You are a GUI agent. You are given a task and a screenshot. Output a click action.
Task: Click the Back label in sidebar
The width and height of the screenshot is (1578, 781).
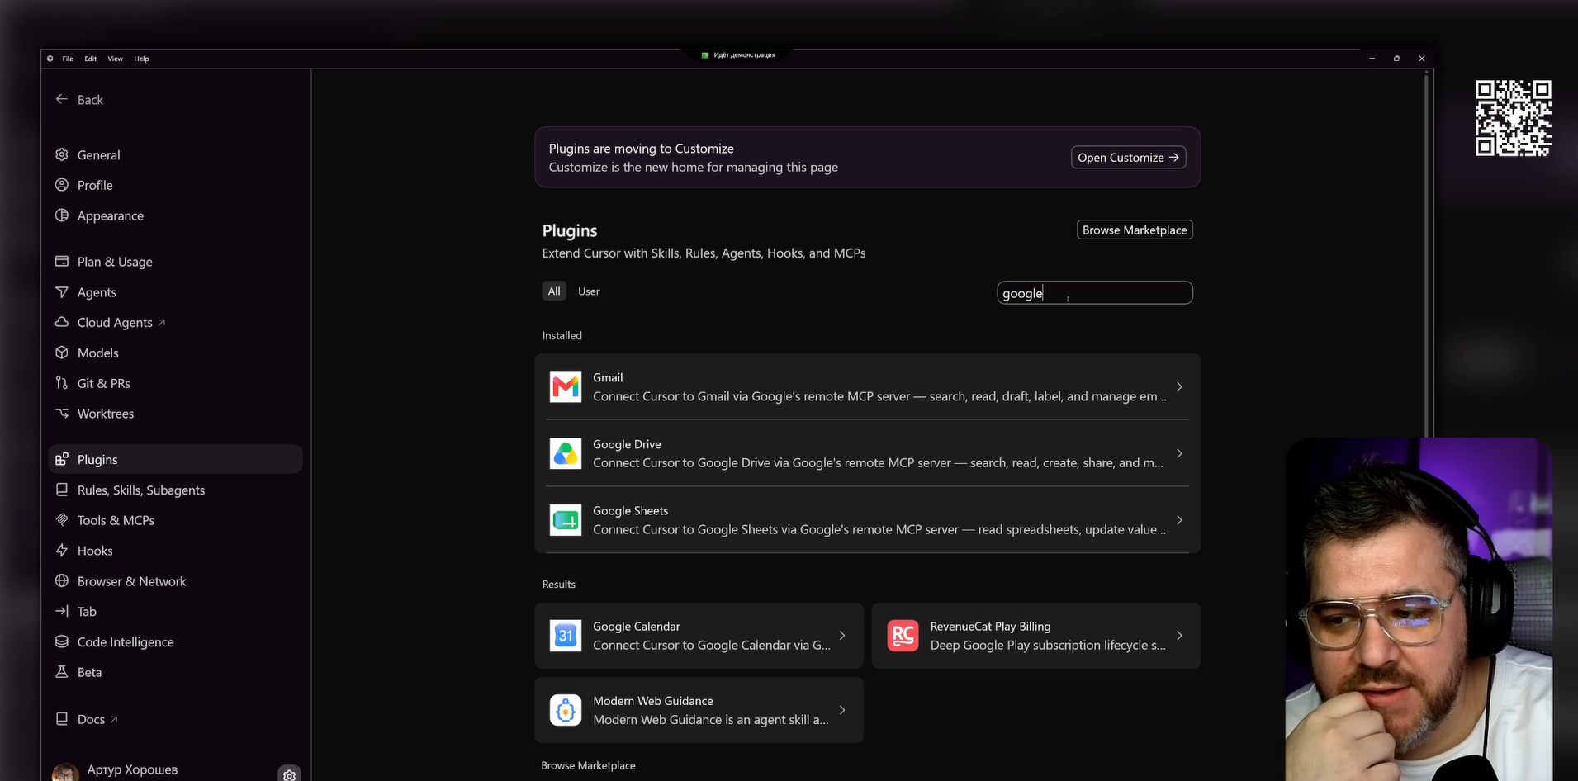pyautogui.click(x=90, y=100)
